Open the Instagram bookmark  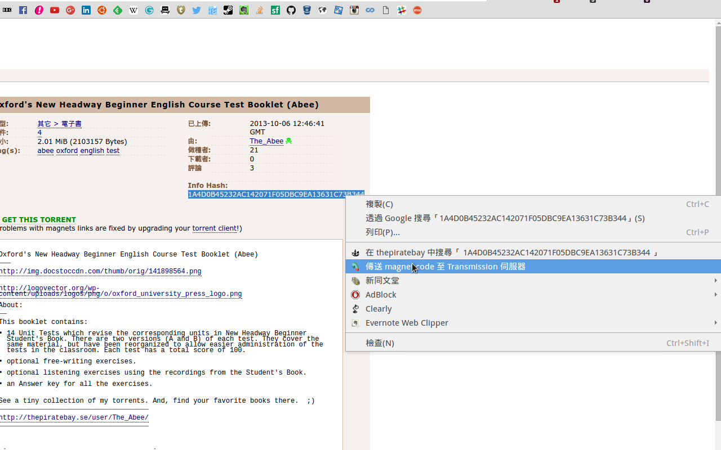click(x=354, y=10)
